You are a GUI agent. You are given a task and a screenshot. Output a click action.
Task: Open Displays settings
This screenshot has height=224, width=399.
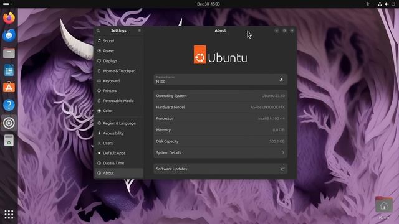click(x=118, y=61)
